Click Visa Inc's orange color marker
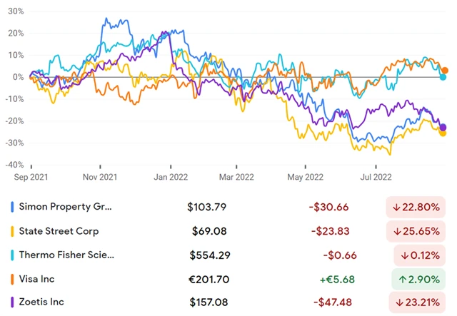The image size is (457, 316). coord(13,279)
